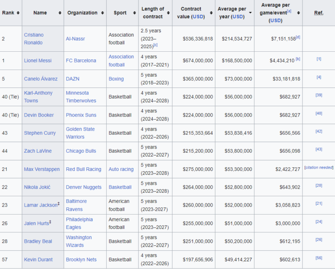Open citation needed link in Verstappen row
Viewport: 335px width, 269px height.
click(319, 168)
